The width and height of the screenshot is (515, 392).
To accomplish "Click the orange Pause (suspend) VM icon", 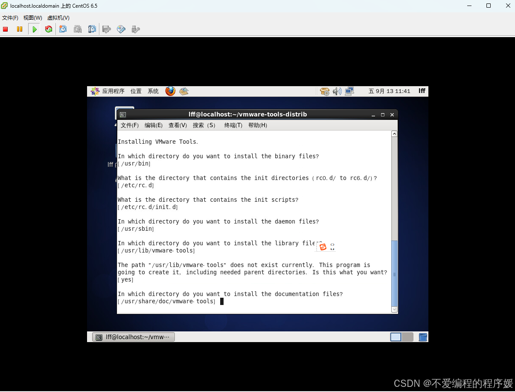I will click(x=20, y=29).
